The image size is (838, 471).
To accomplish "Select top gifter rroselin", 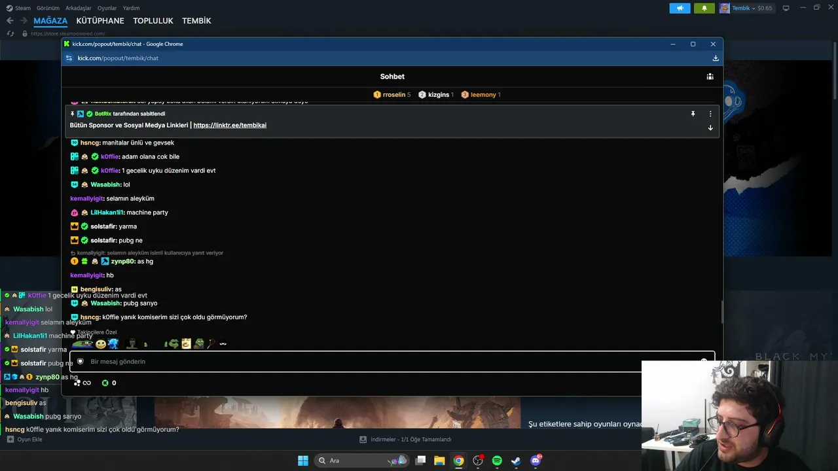I will [392, 95].
